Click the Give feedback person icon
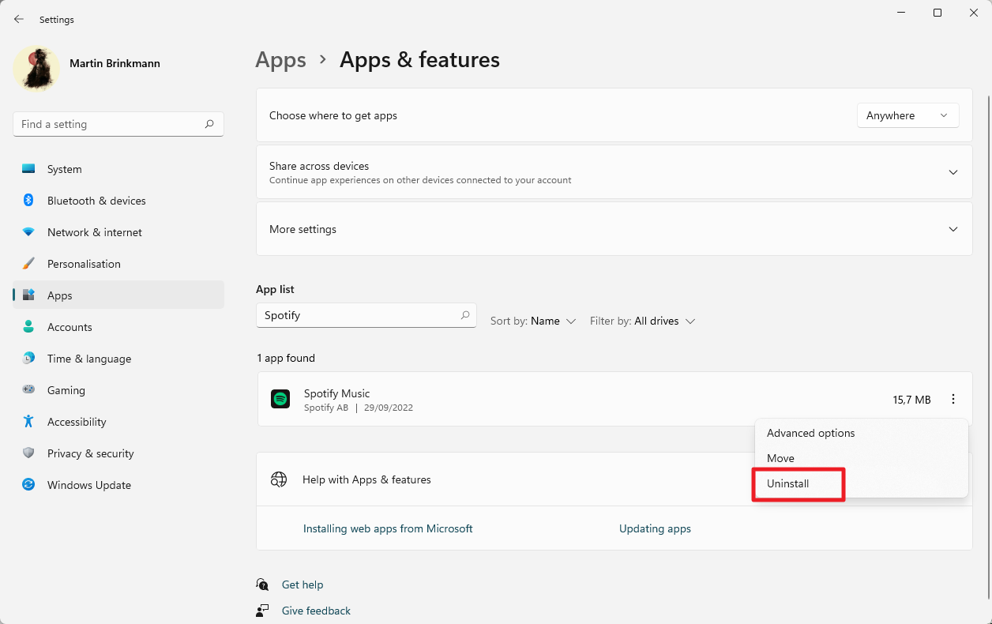The width and height of the screenshot is (992, 624). pos(262,611)
